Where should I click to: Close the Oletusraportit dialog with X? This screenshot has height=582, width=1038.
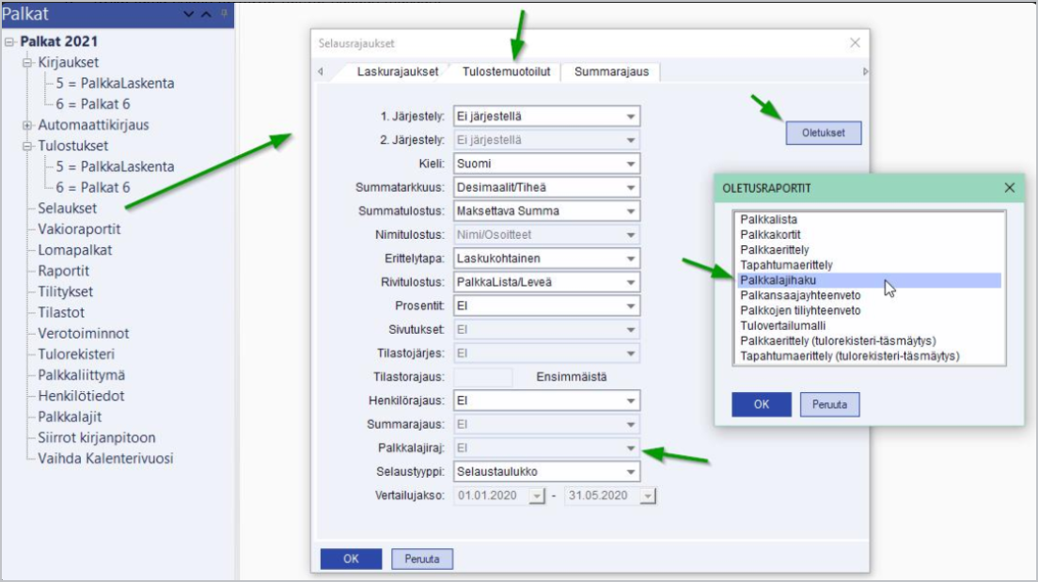(1009, 188)
